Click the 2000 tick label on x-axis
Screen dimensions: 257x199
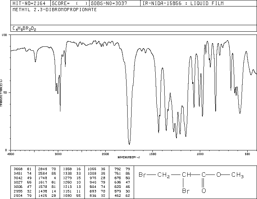(105, 154)
